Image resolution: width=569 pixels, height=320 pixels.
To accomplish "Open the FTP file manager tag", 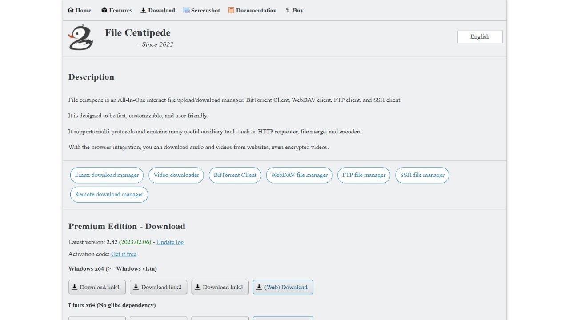I will click(x=364, y=175).
